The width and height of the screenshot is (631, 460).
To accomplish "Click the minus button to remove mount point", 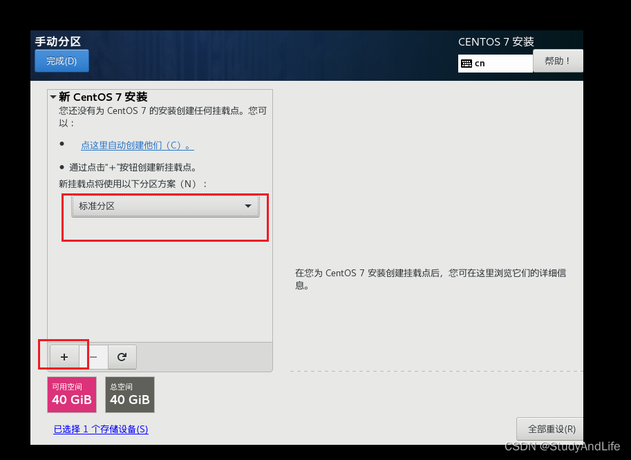I will click(x=93, y=356).
